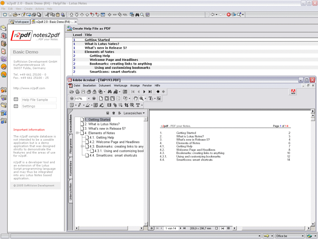
Task: Toggle the Acrobat navigation pane button
Action: point(125,92)
